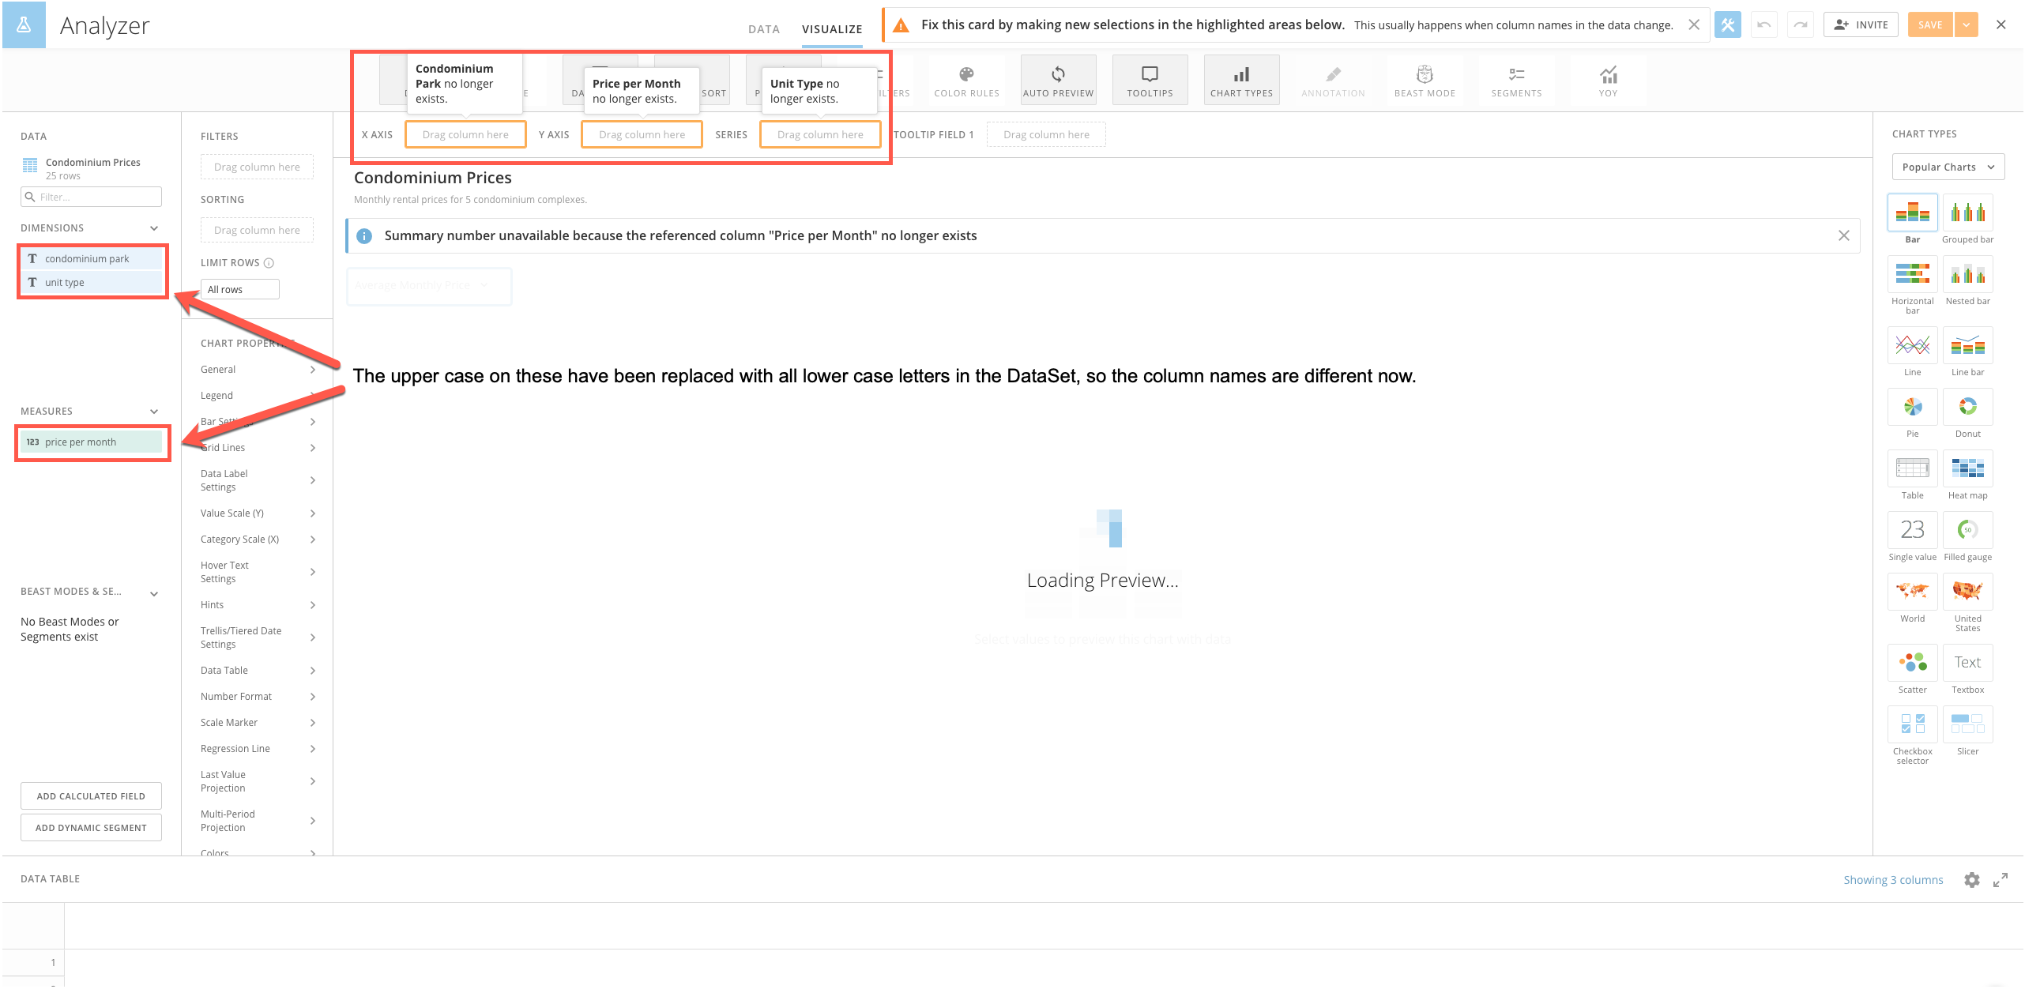Switch to the VISUALIZE tab
The image size is (2025, 989).
tap(832, 29)
